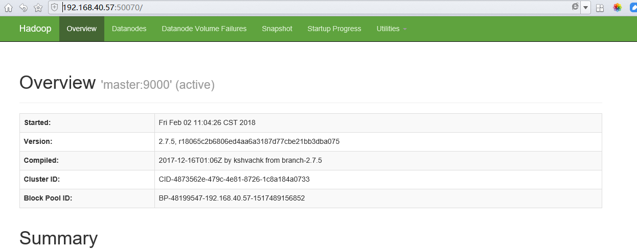Switch to the Snapshot tab
This screenshot has width=637, height=249.
[277, 29]
